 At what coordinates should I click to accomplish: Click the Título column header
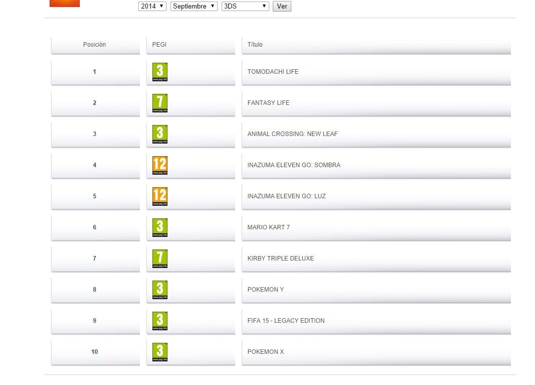(x=255, y=45)
